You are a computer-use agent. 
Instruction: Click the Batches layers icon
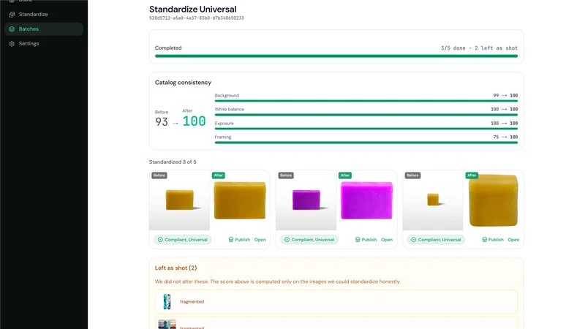[x=12, y=29]
